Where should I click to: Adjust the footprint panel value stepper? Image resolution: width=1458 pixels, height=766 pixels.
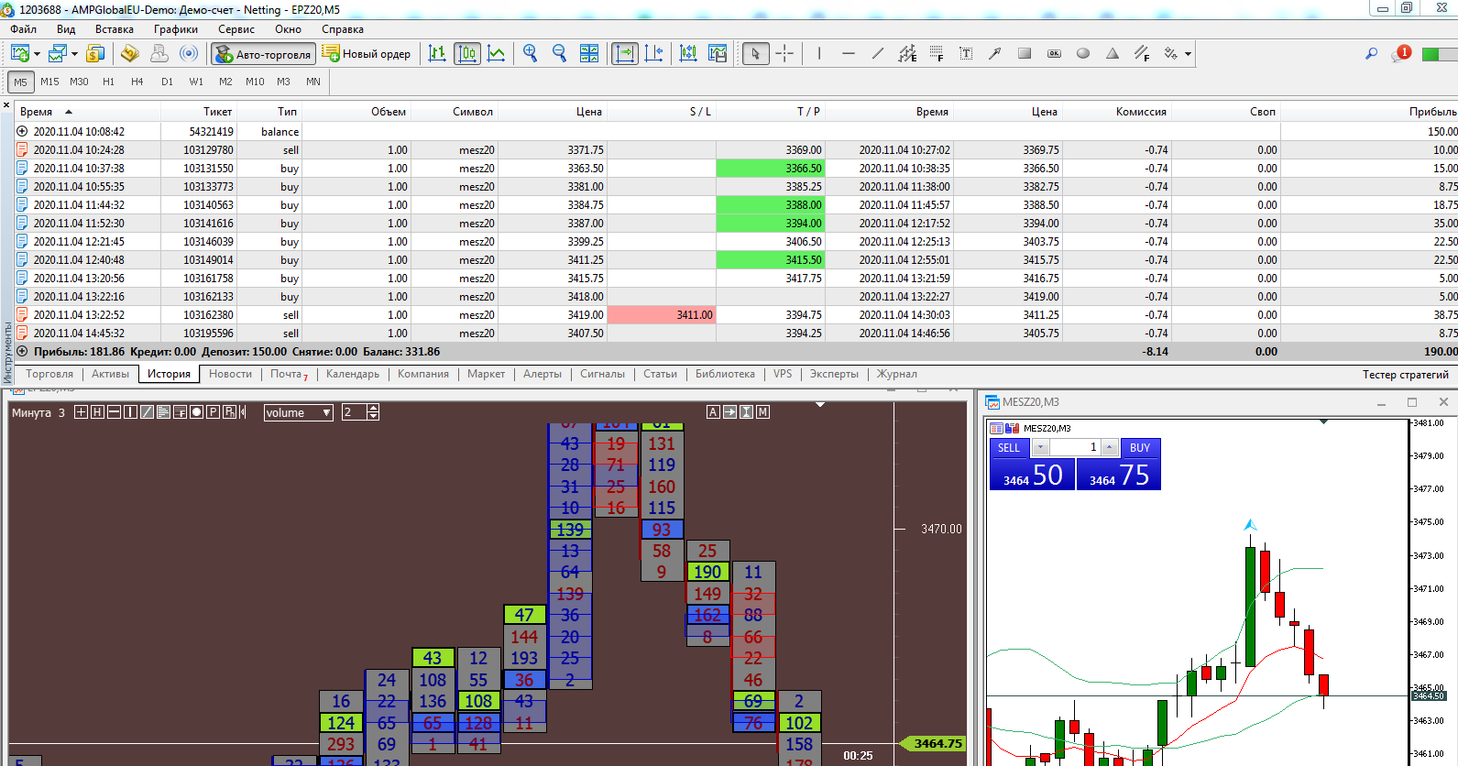[373, 412]
